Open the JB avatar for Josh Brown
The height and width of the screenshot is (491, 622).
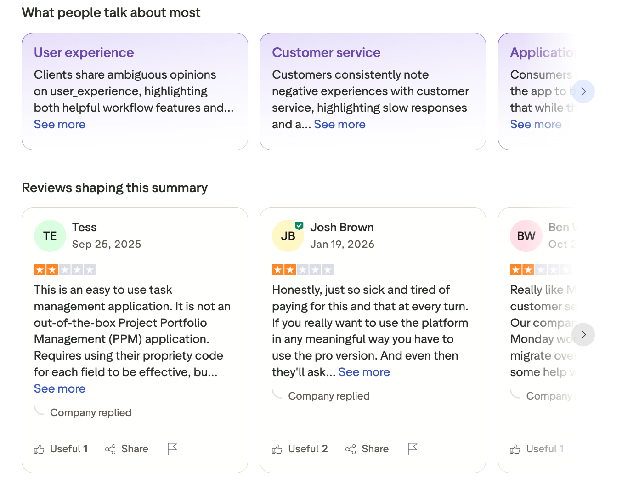(x=288, y=236)
